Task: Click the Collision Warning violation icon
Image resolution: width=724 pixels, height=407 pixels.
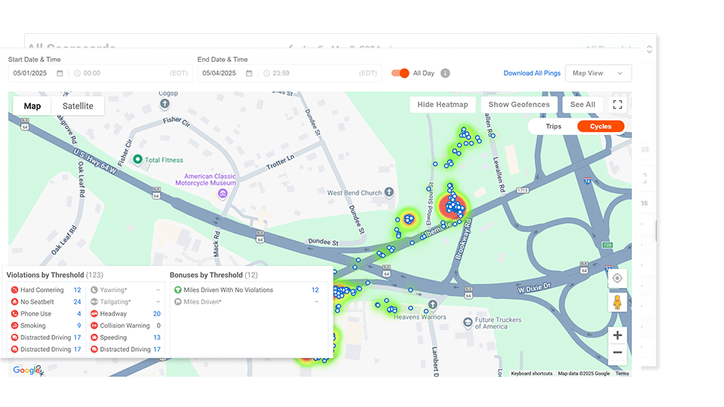Action: pyautogui.click(x=94, y=326)
